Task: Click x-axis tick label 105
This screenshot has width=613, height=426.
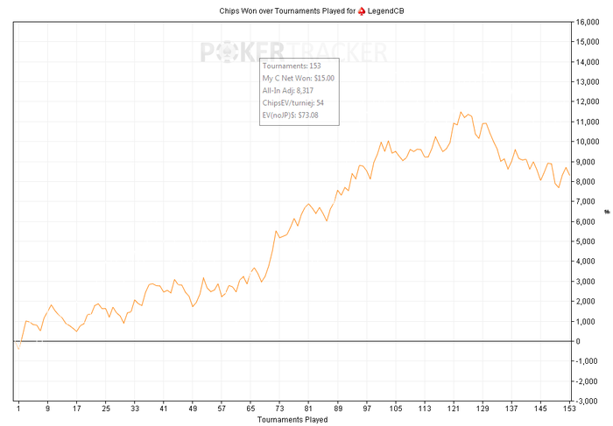Action: [x=396, y=409]
